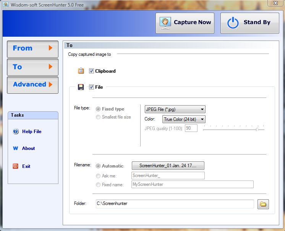Image resolution: width=285 pixels, height=231 pixels.
Task: Click the W icon next to About
Action: click(15, 148)
